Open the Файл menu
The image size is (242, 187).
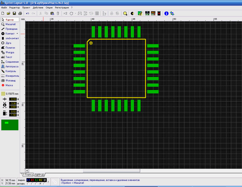4,8
